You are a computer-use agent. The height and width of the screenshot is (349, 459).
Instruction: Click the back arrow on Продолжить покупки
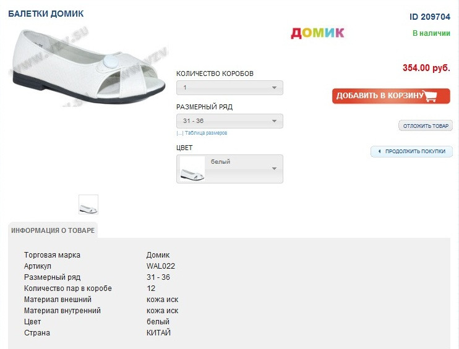tap(379, 151)
